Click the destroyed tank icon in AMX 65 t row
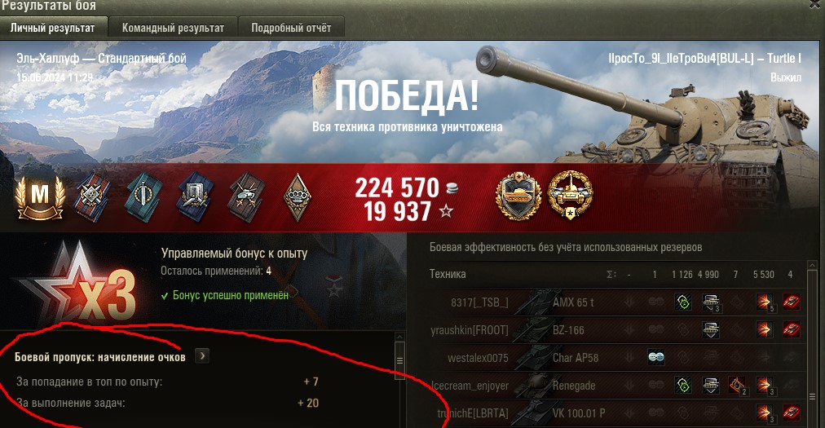 pyautogui.click(x=791, y=302)
